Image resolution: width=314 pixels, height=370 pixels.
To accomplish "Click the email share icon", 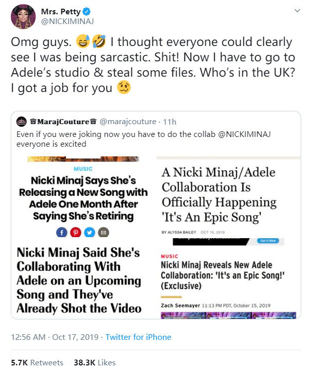I will pos(104,232).
